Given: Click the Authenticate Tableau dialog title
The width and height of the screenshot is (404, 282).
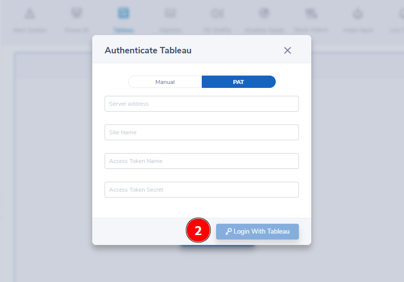Looking at the screenshot, I should (148, 50).
